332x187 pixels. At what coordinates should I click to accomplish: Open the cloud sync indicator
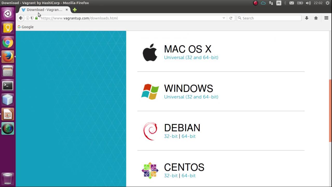point(263,3)
